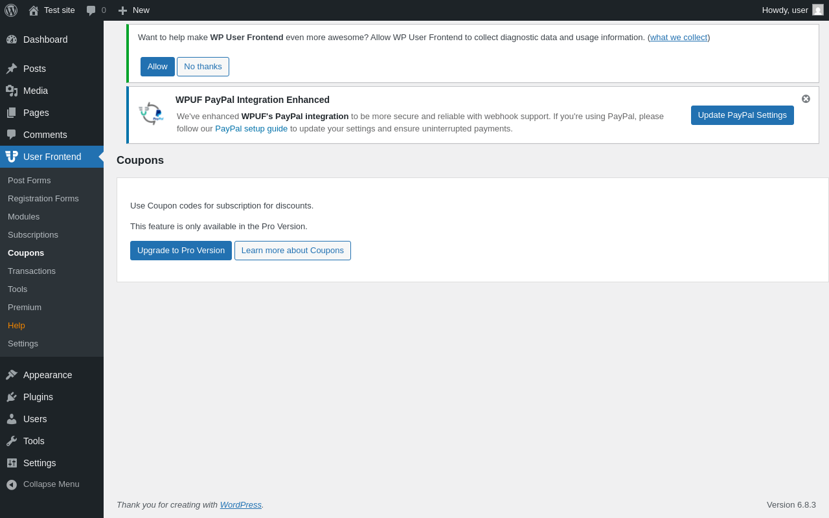Viewport: 829px width, 518px height.
Task: Click the Dashboard gauge icon
Action: click(x=12, y=39)
